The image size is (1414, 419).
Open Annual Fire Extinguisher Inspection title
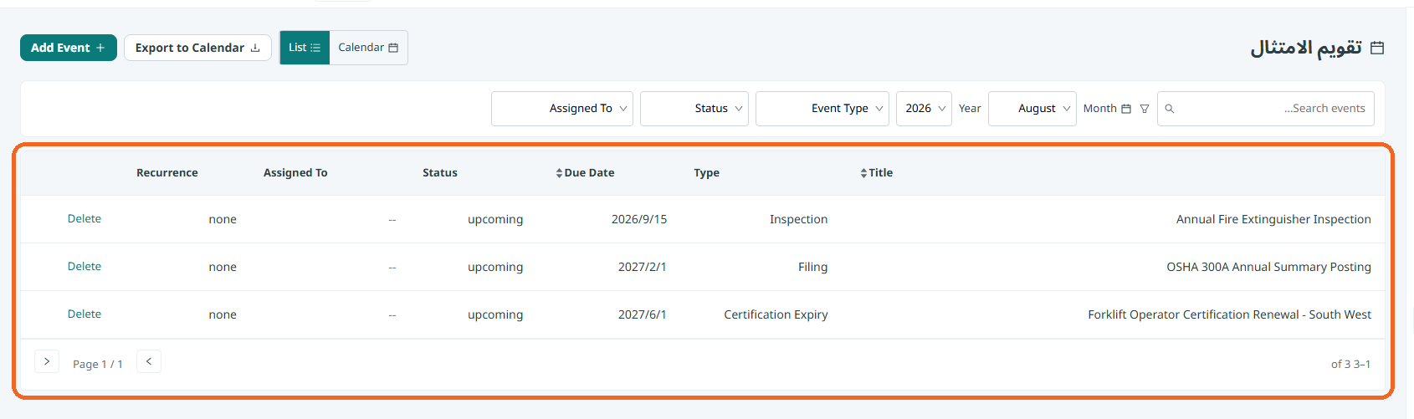[1273, 219]
